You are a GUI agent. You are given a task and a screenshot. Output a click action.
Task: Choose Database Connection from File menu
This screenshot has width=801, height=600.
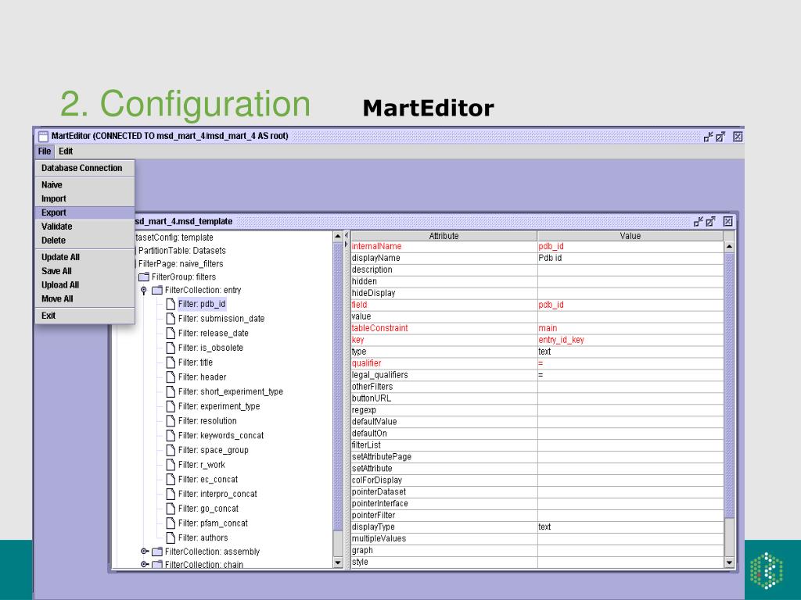point(84,168)
